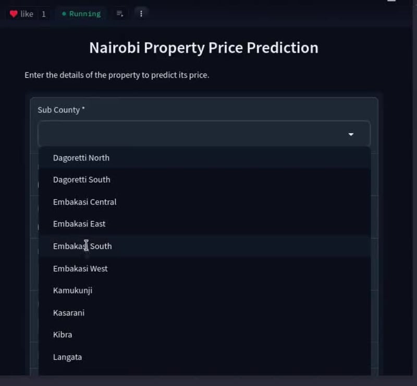Select Dagoretti South from the list

click(81, 179)
